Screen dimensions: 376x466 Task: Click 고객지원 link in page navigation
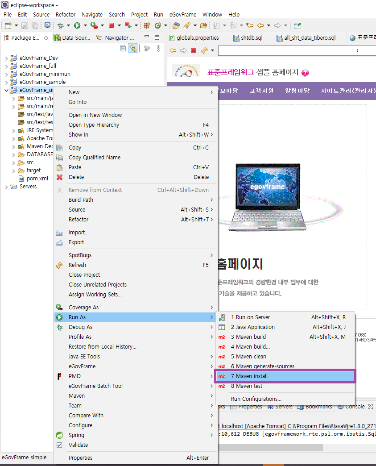pyautogui.click(x=261, y=91)
